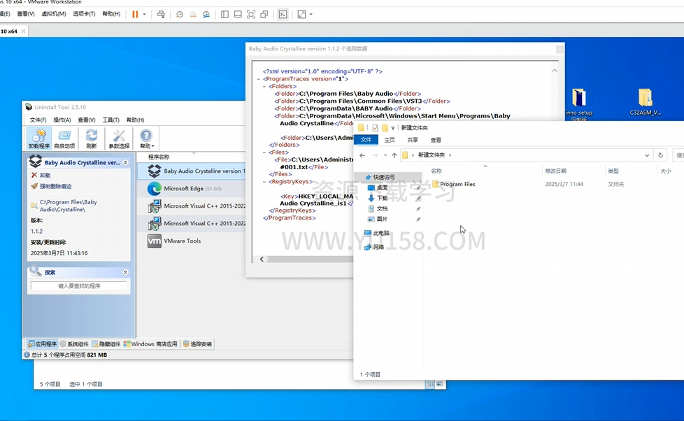Screen dimensions: 684x421
Task: Switch to the 系统组件 tab
Action: click(x=75, y=344)
